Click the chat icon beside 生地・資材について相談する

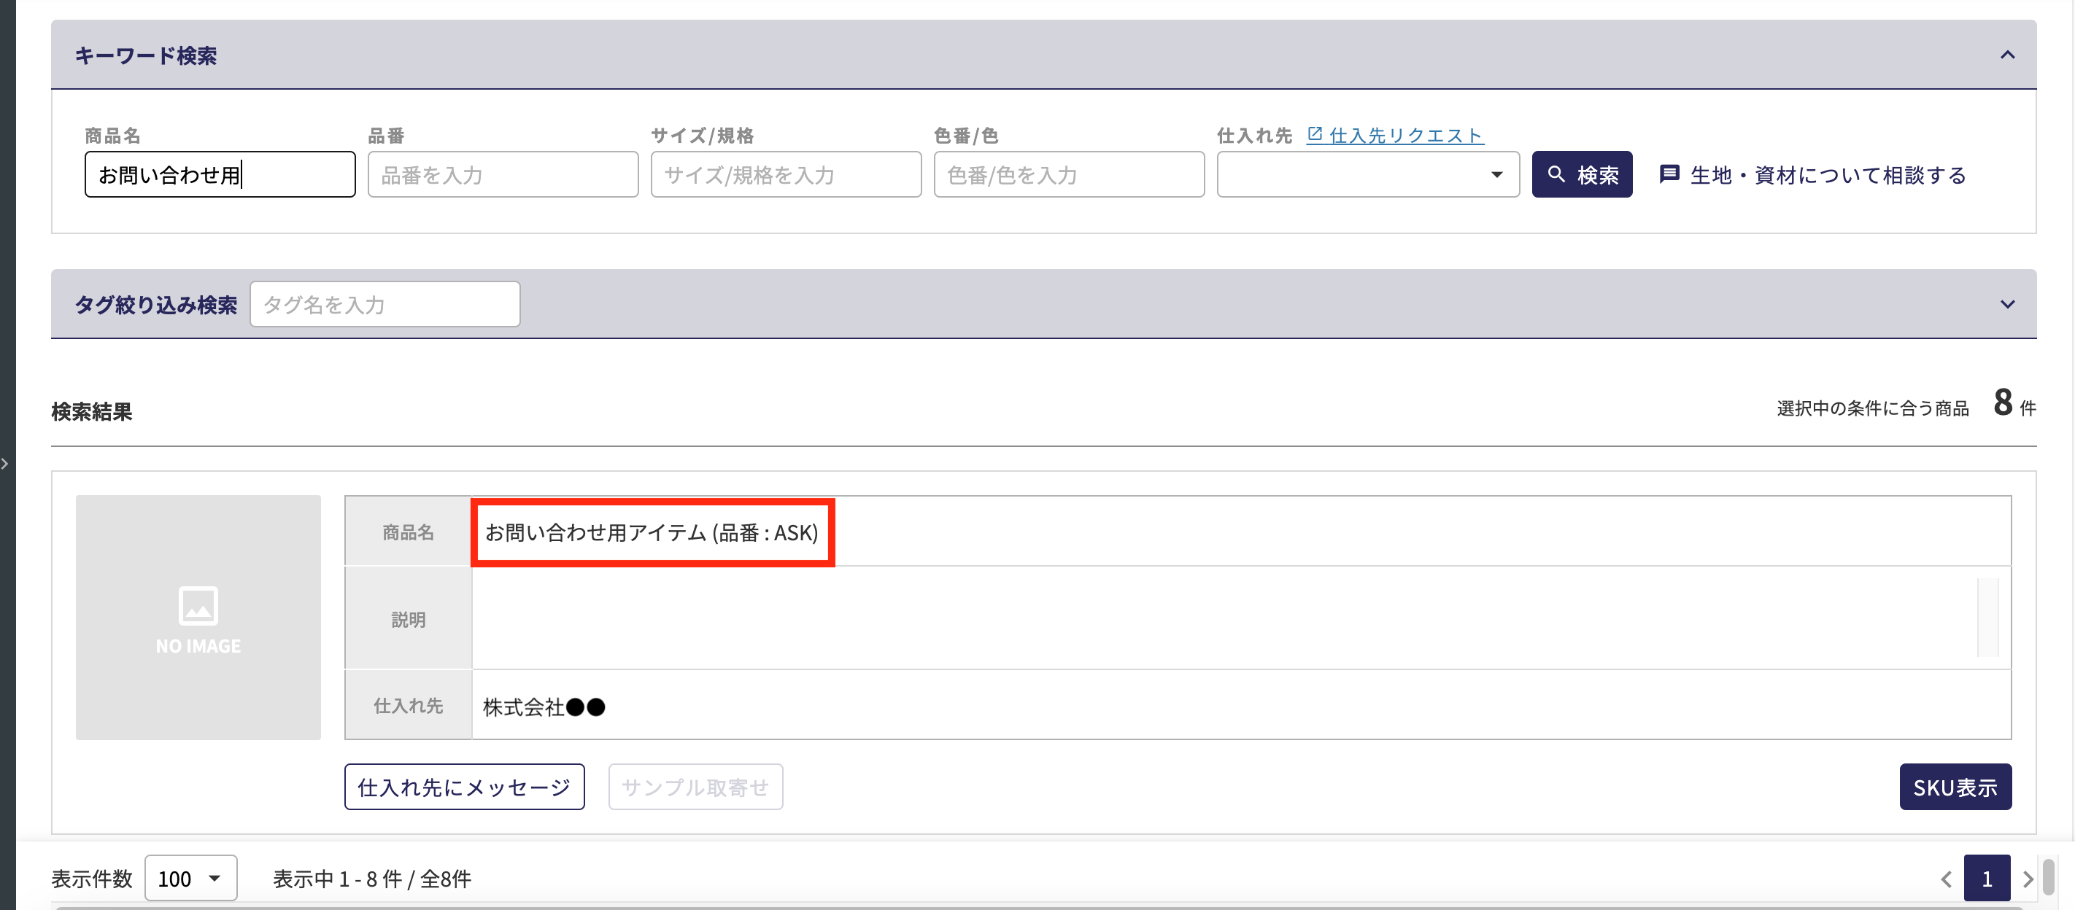[1669, 174]
